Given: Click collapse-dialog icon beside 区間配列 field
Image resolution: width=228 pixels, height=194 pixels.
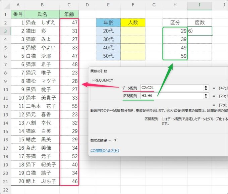Looking at the screenshot, I should (x=207, y=96).
